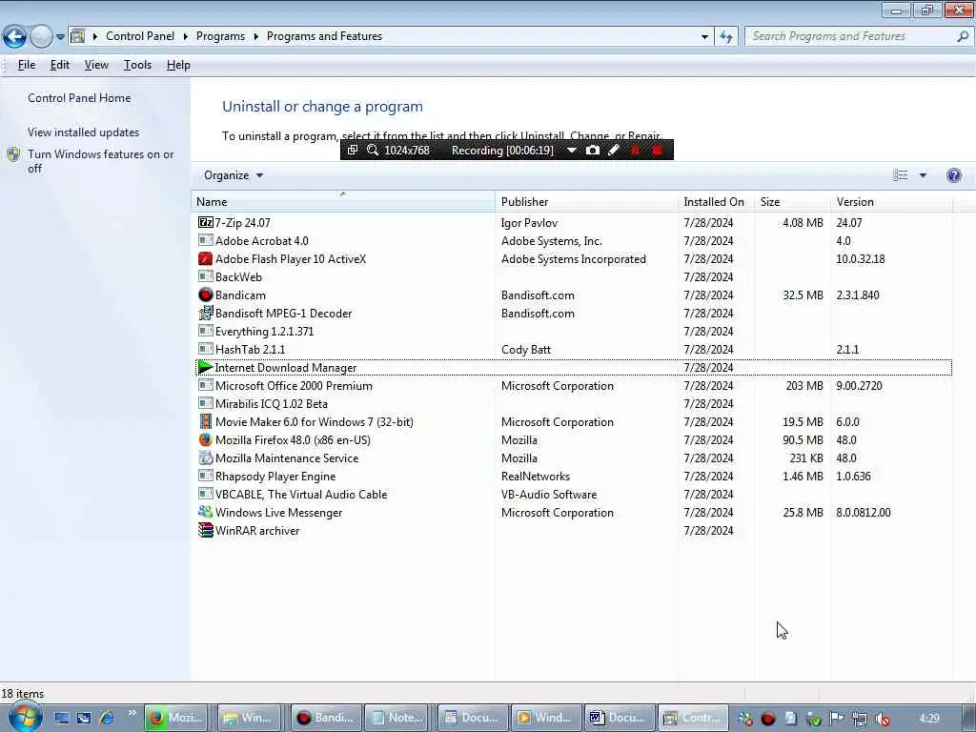Click the volume muted tray icon
The width and height of the screenshot is (976, 732).
point(882,719)
